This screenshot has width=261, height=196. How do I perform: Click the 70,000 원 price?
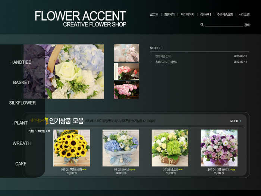(72, 173)
